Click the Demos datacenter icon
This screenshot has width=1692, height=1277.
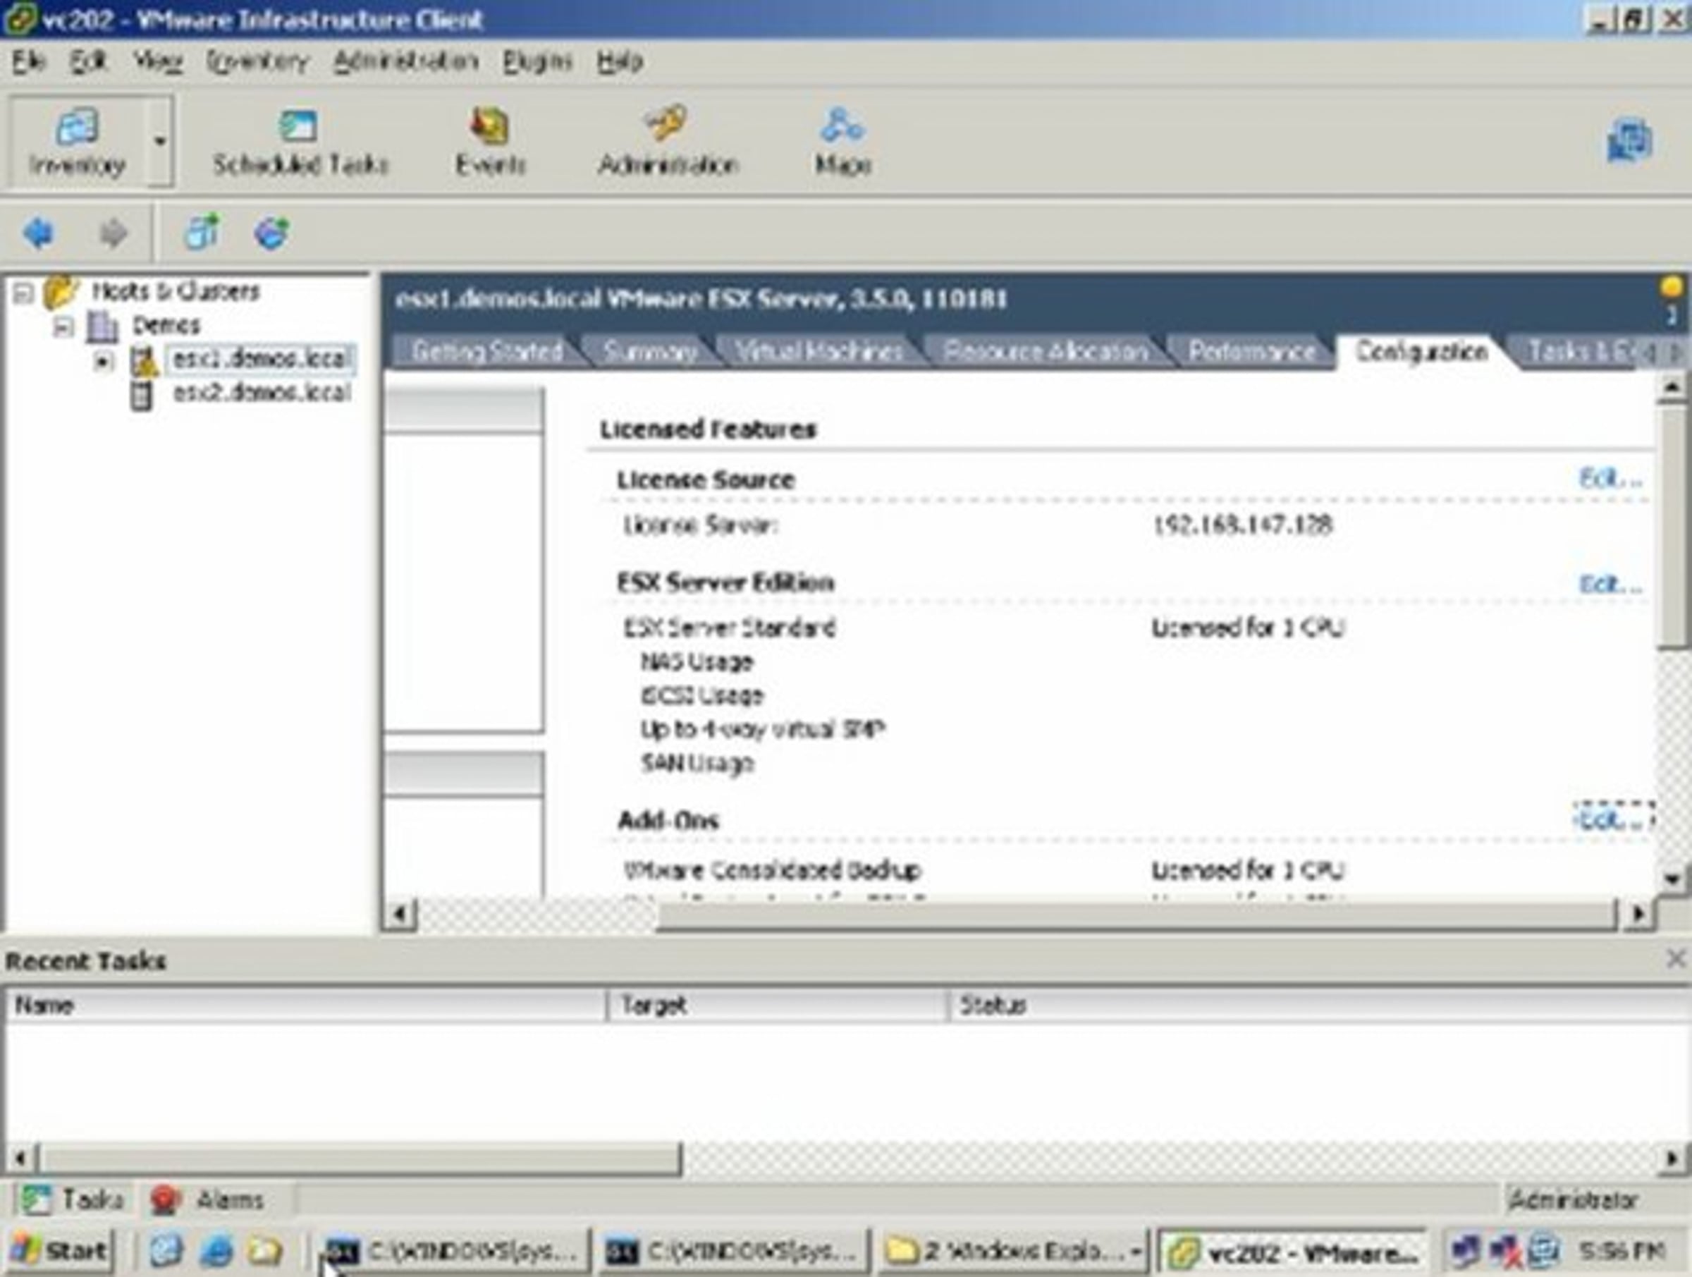102,326
